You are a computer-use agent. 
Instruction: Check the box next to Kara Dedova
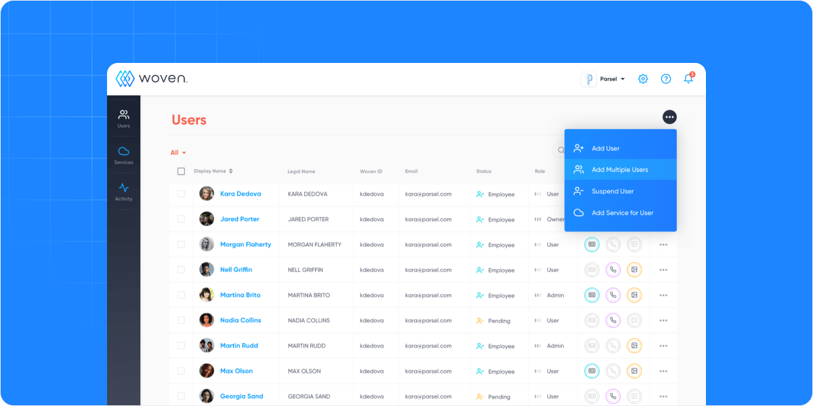click(181, 194)
